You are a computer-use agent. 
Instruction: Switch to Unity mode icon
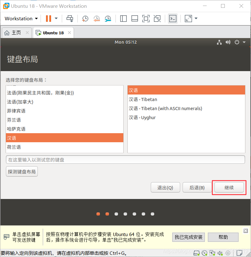coord(157,18)
